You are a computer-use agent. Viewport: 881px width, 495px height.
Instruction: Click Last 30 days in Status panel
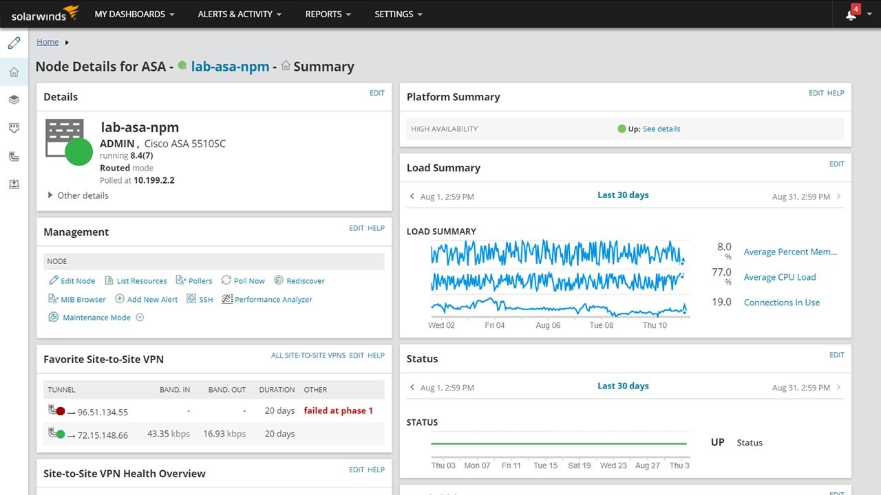coord(623,386)
